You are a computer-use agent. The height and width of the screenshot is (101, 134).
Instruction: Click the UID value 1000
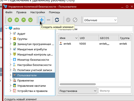coord(83,44)
